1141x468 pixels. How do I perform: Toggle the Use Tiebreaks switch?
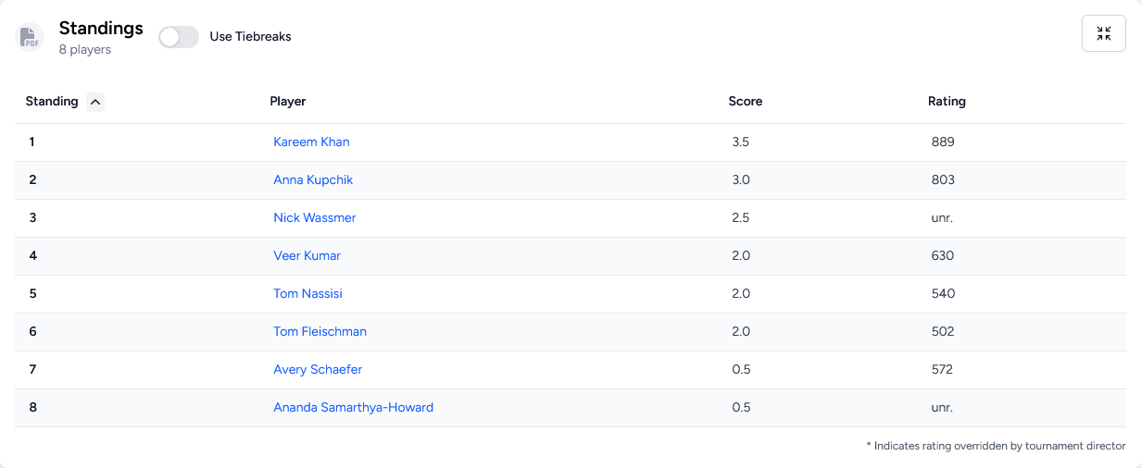point(179,37)
